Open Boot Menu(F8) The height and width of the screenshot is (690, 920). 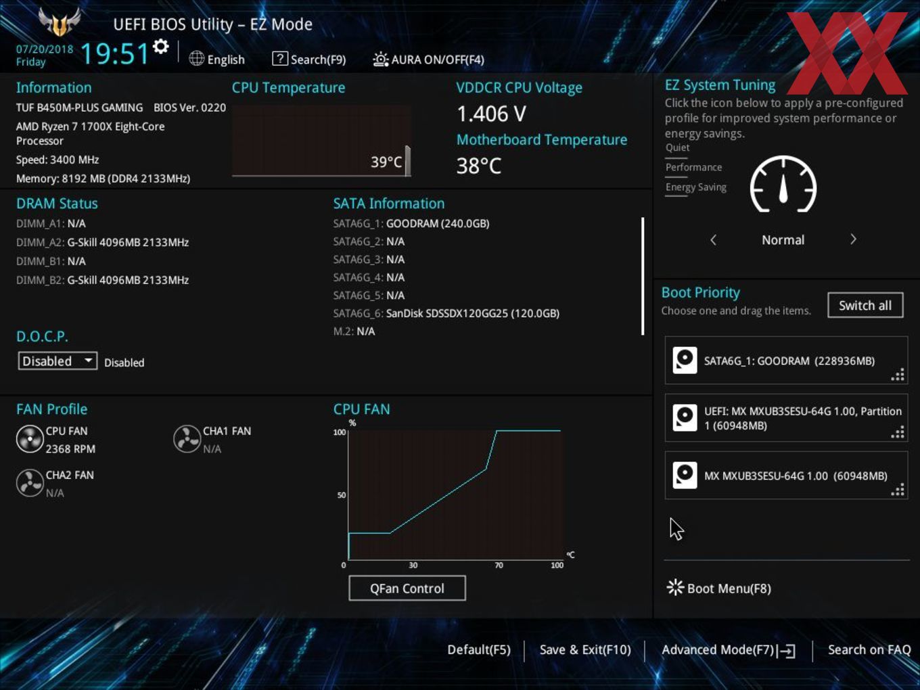[729, 588]
